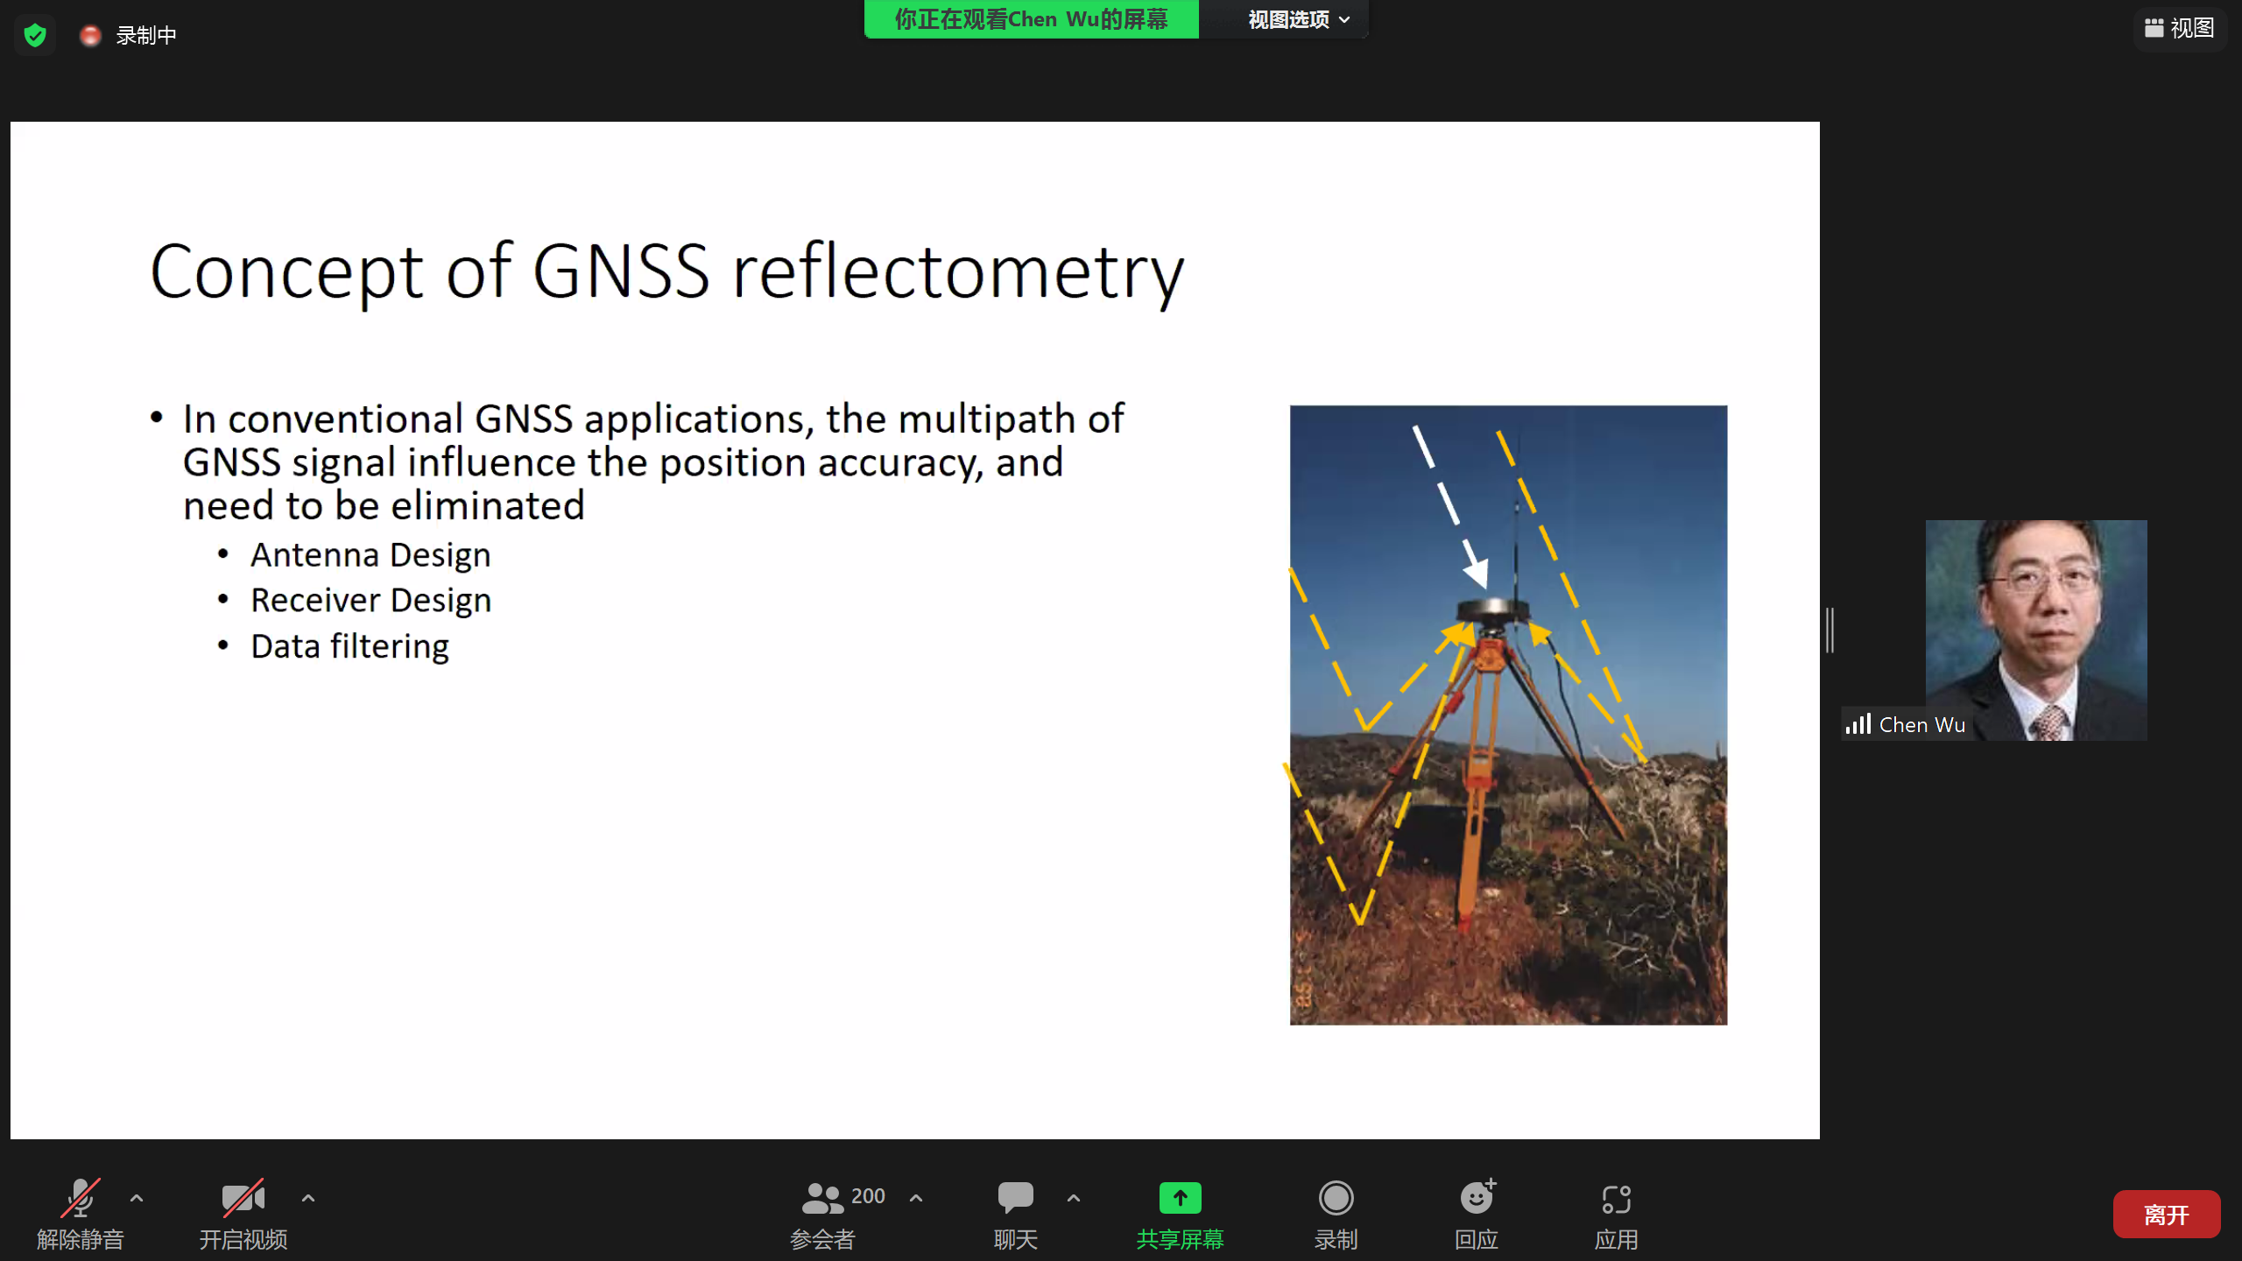Open the reactions smiley icon
Screen dimensions: 2242x1261
[x=1477, y=1199]
